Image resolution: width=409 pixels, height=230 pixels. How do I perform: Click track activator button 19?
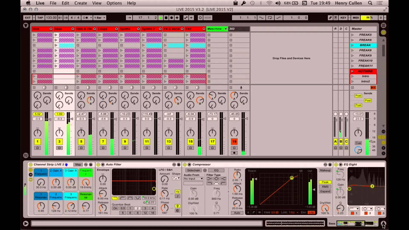pyautogui.click(x=234, y=142)
